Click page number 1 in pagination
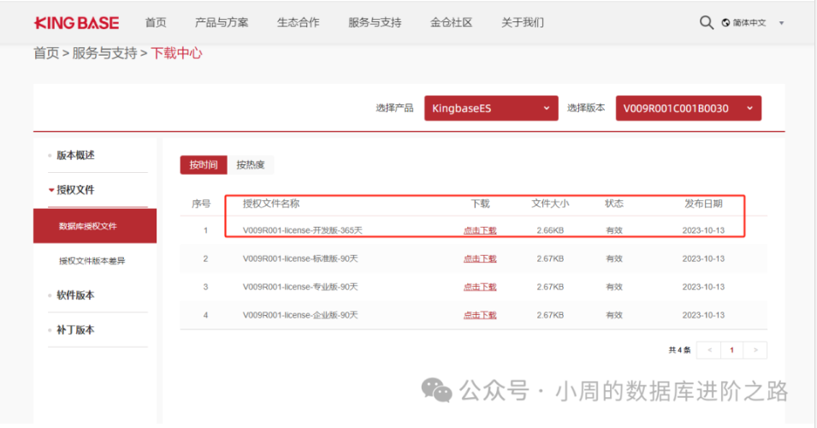The height and width of the screenshot is (428, 817). [731, 350]
